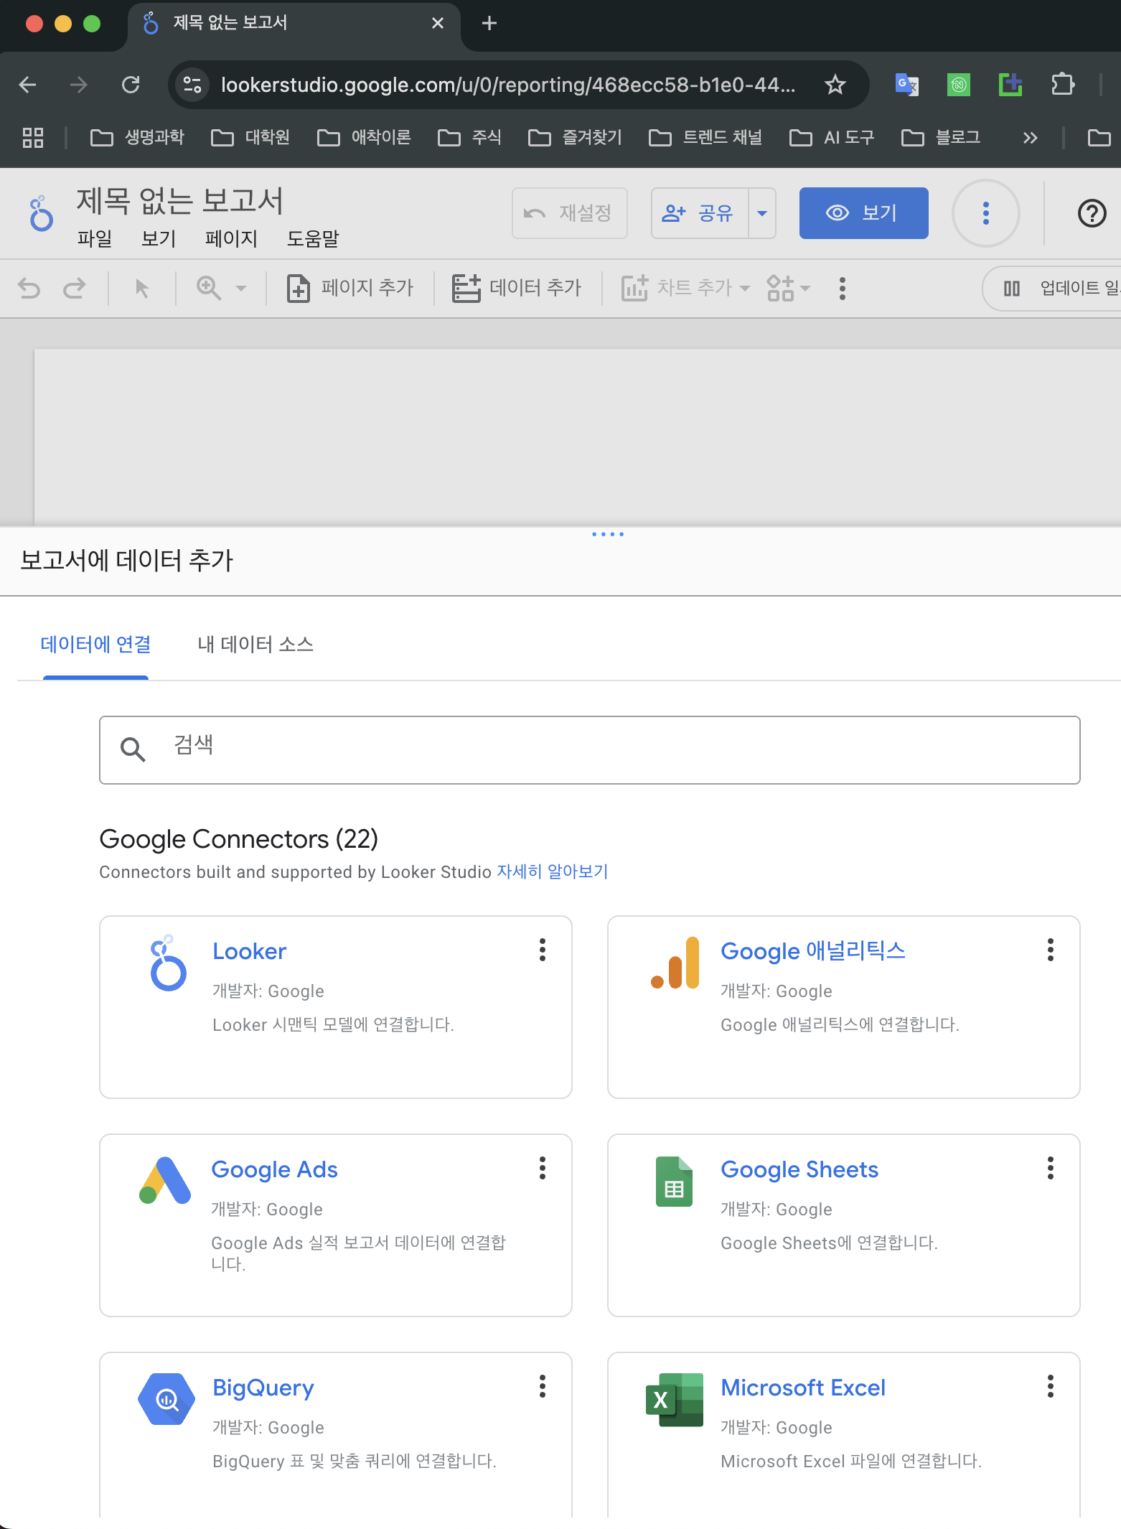The image size is (1121, 1529).
Task: Click the connector 검색 search field
Action: tap(590, 750)
